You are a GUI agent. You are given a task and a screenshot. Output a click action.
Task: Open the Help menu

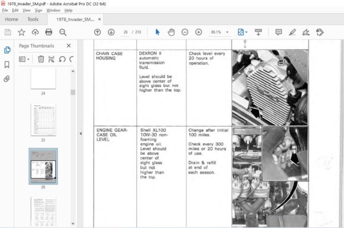click(68, 10)
